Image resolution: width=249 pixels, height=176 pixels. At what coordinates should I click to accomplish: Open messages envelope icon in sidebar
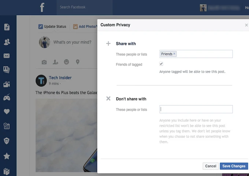(7, 56)
